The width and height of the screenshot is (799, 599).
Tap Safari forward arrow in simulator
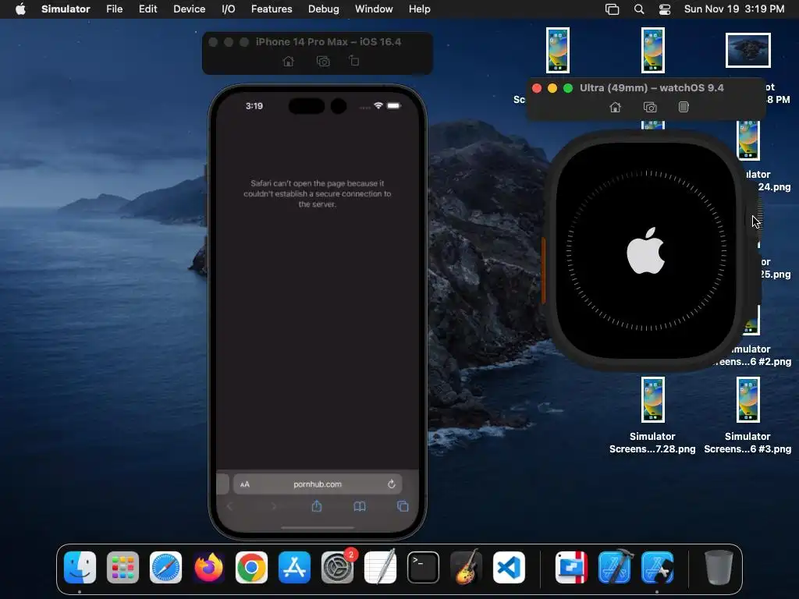(x=274, y=505)
